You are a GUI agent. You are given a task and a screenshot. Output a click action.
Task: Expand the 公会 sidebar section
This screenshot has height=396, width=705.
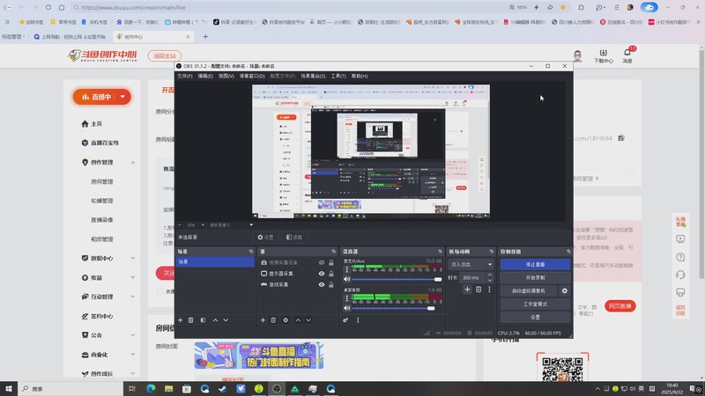[133, 335]
